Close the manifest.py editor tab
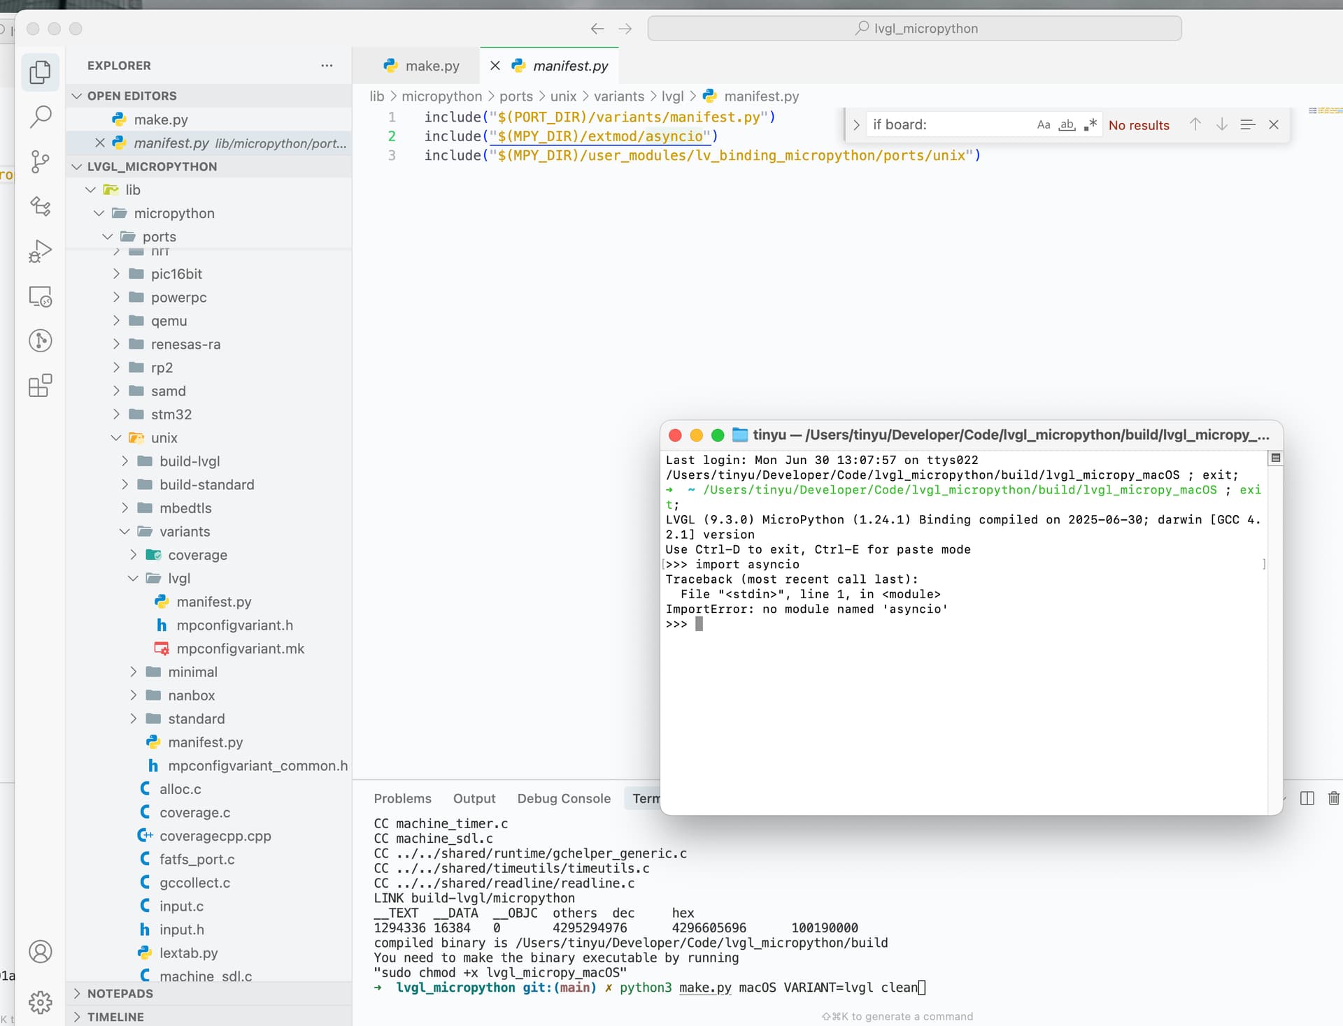 495,66
